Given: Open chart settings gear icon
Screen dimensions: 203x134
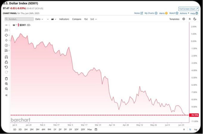Looking at the screenshot, I should [184, 19].
